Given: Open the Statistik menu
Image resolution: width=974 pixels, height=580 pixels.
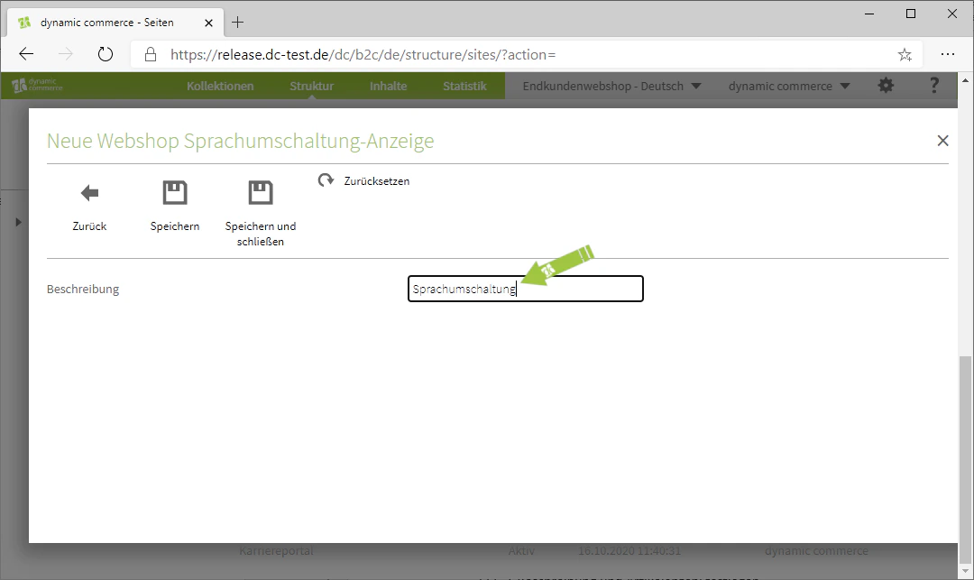Looking at the screenshot, I should tap(464, 87).
